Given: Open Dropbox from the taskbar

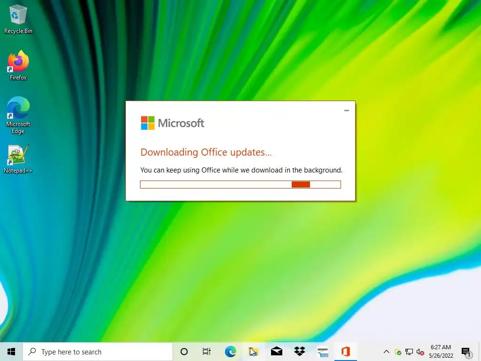Looking at the screenshot, I should tap(299, 352).
